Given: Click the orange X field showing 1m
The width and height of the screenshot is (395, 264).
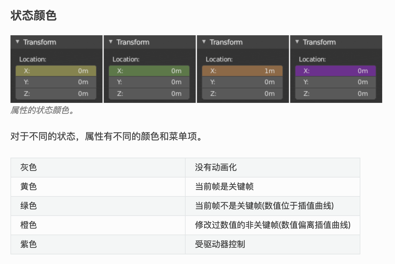Looking at the screenshot, I should pyautogui.click(x=242, y=71).
